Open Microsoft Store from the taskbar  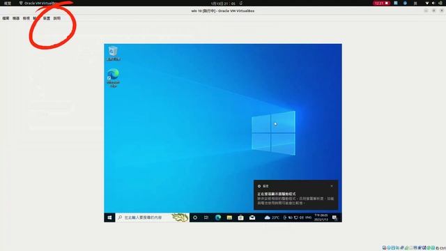tap(240, 218)
